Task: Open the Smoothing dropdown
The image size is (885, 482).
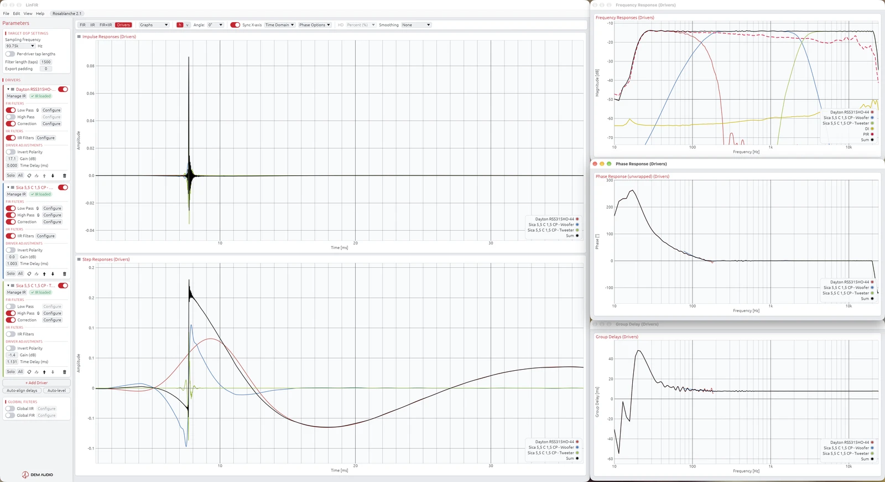Action: point(416,25)
